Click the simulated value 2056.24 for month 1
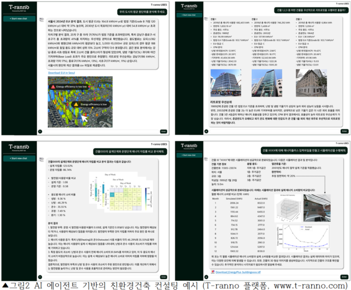351x290 pixels. (x=234, y=203)
